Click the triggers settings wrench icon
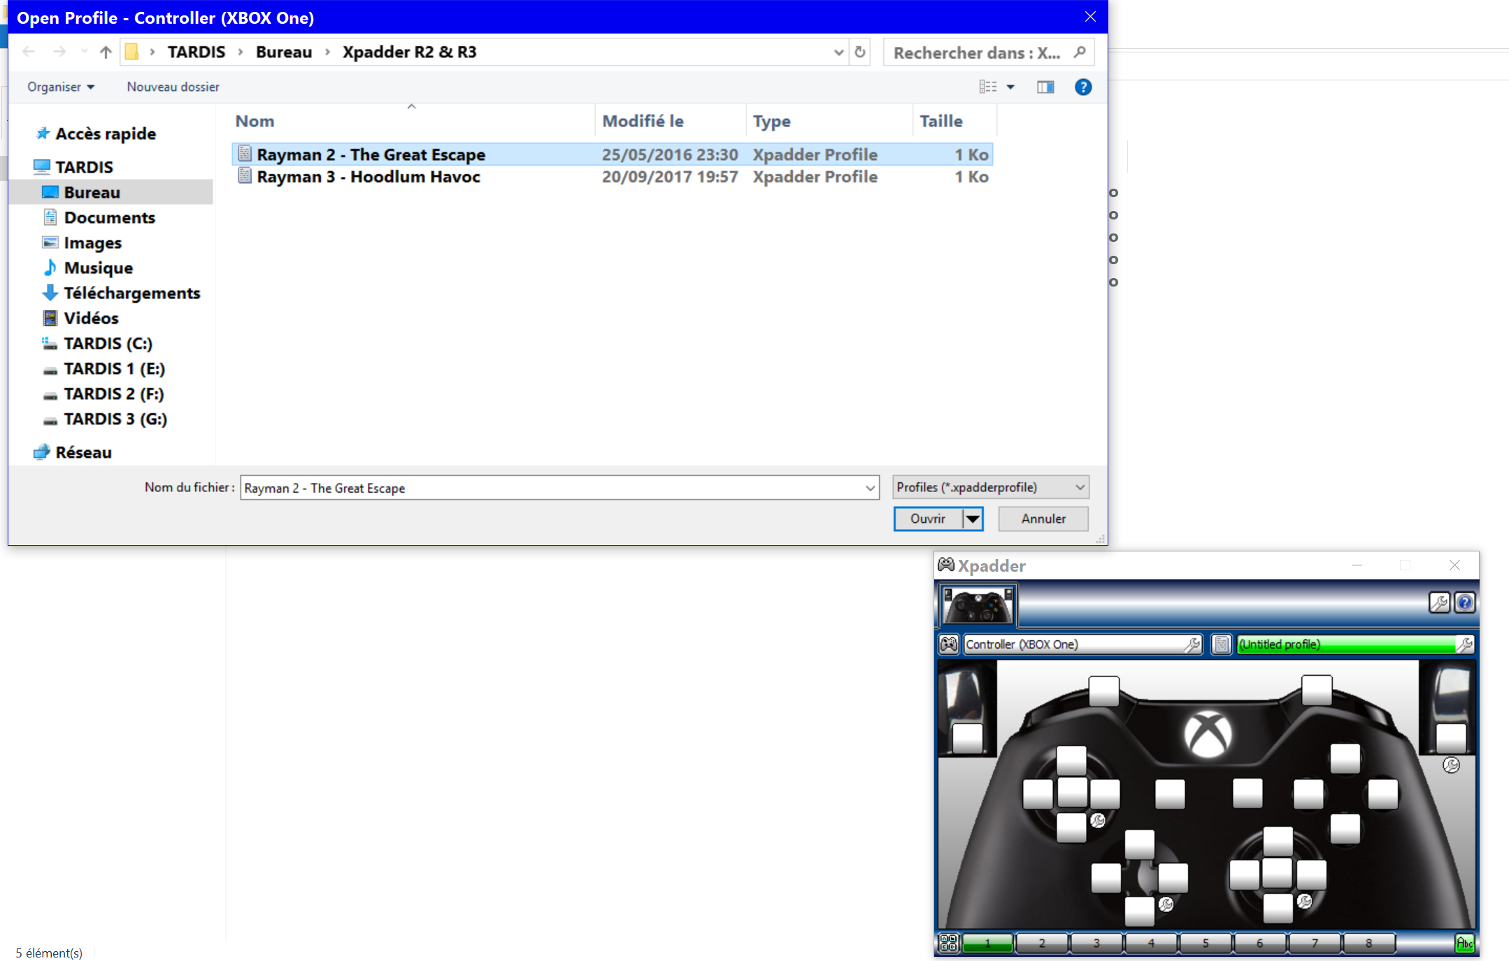1509x961 pixels. coord(1452,765)
